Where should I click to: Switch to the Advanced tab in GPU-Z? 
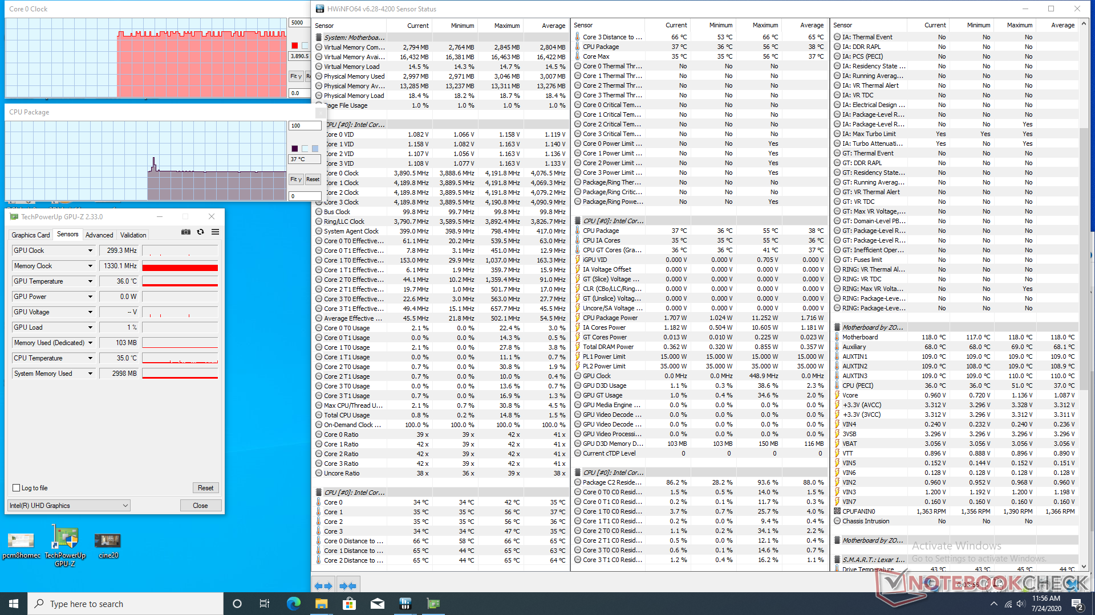click(x=99, y=235)
